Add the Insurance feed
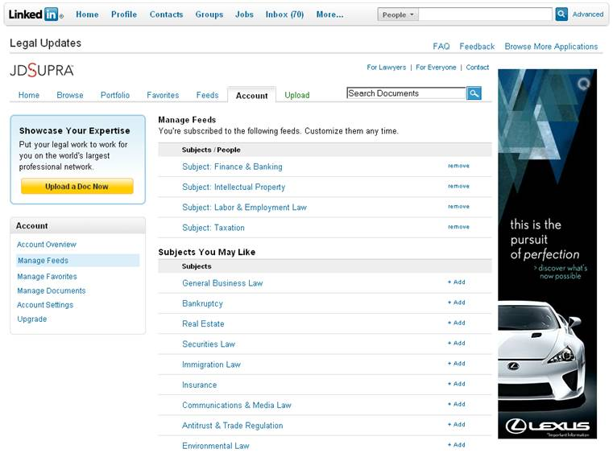This screenshot has height=453, width=613. click(456, 384)
